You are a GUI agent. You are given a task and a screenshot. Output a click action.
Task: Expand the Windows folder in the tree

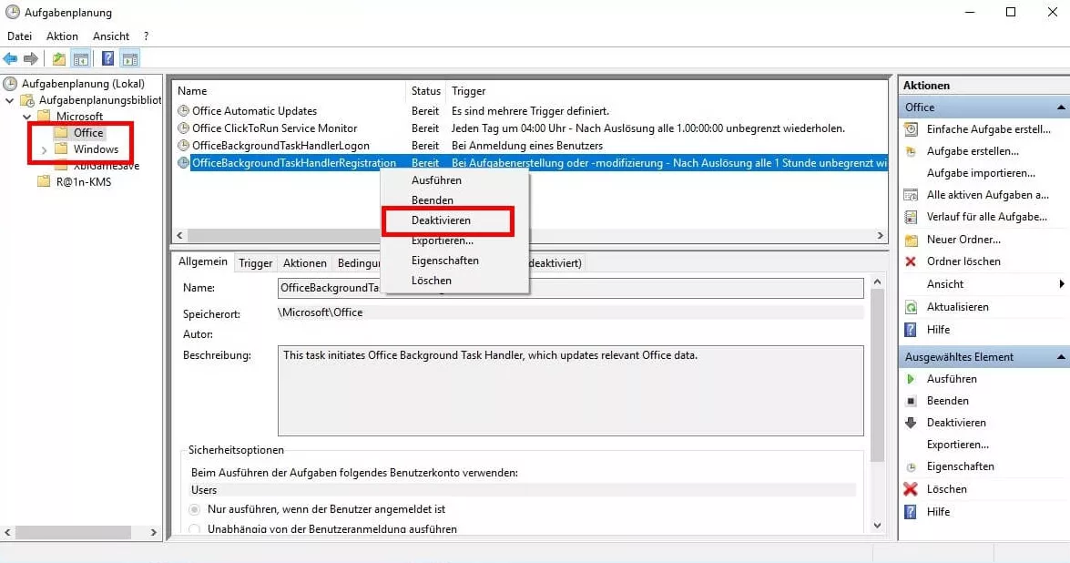[44, 149]
